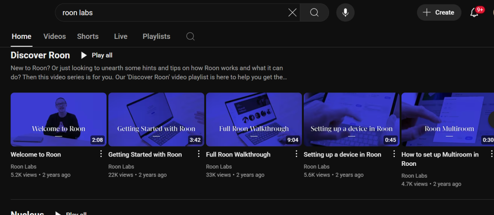Open options menu for Welcome to Roon
The width and height of the screenshot is (494, 215).
coord(101,154)
